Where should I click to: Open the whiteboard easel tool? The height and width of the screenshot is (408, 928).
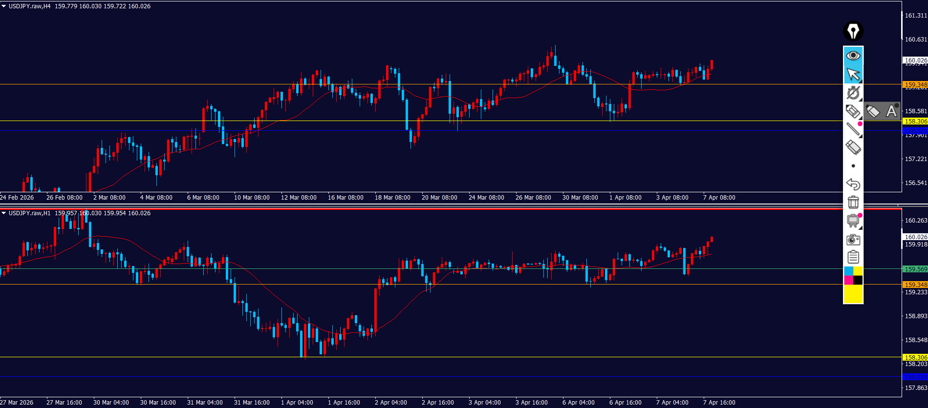pyautogui.click(x=853, y=221)
